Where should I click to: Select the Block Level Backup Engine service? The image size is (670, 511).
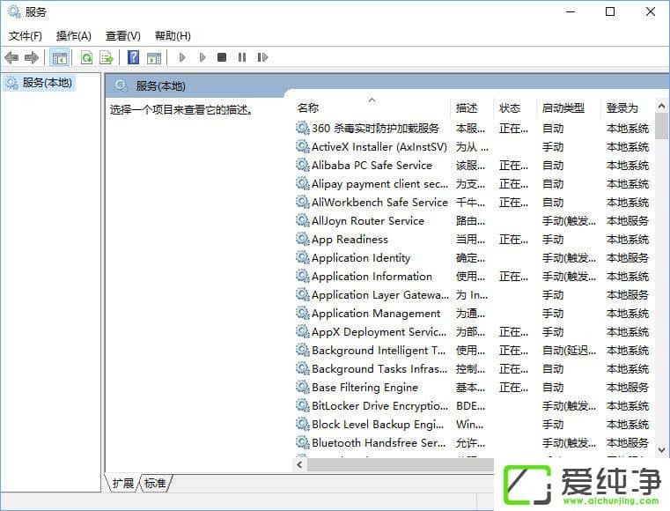[x=473, y=424]
